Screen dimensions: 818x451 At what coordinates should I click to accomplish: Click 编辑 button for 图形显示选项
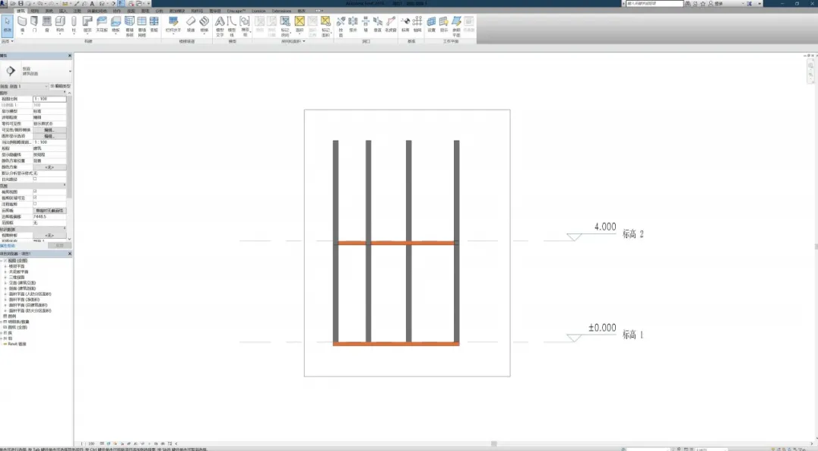49,136
